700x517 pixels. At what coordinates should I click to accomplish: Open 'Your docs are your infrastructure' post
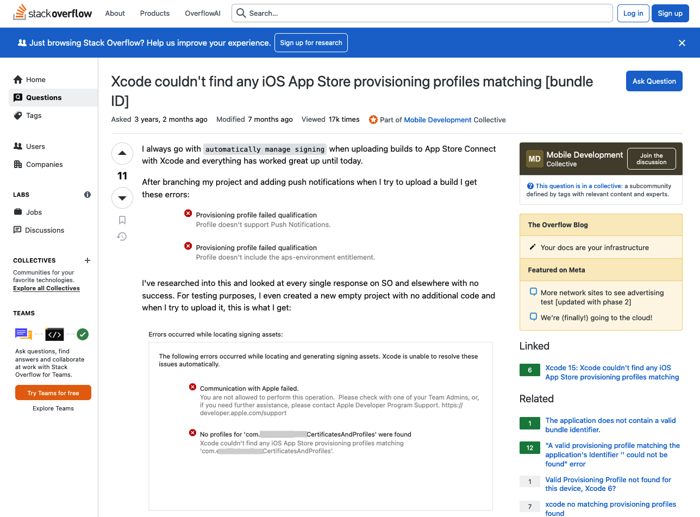pos(595,247)
